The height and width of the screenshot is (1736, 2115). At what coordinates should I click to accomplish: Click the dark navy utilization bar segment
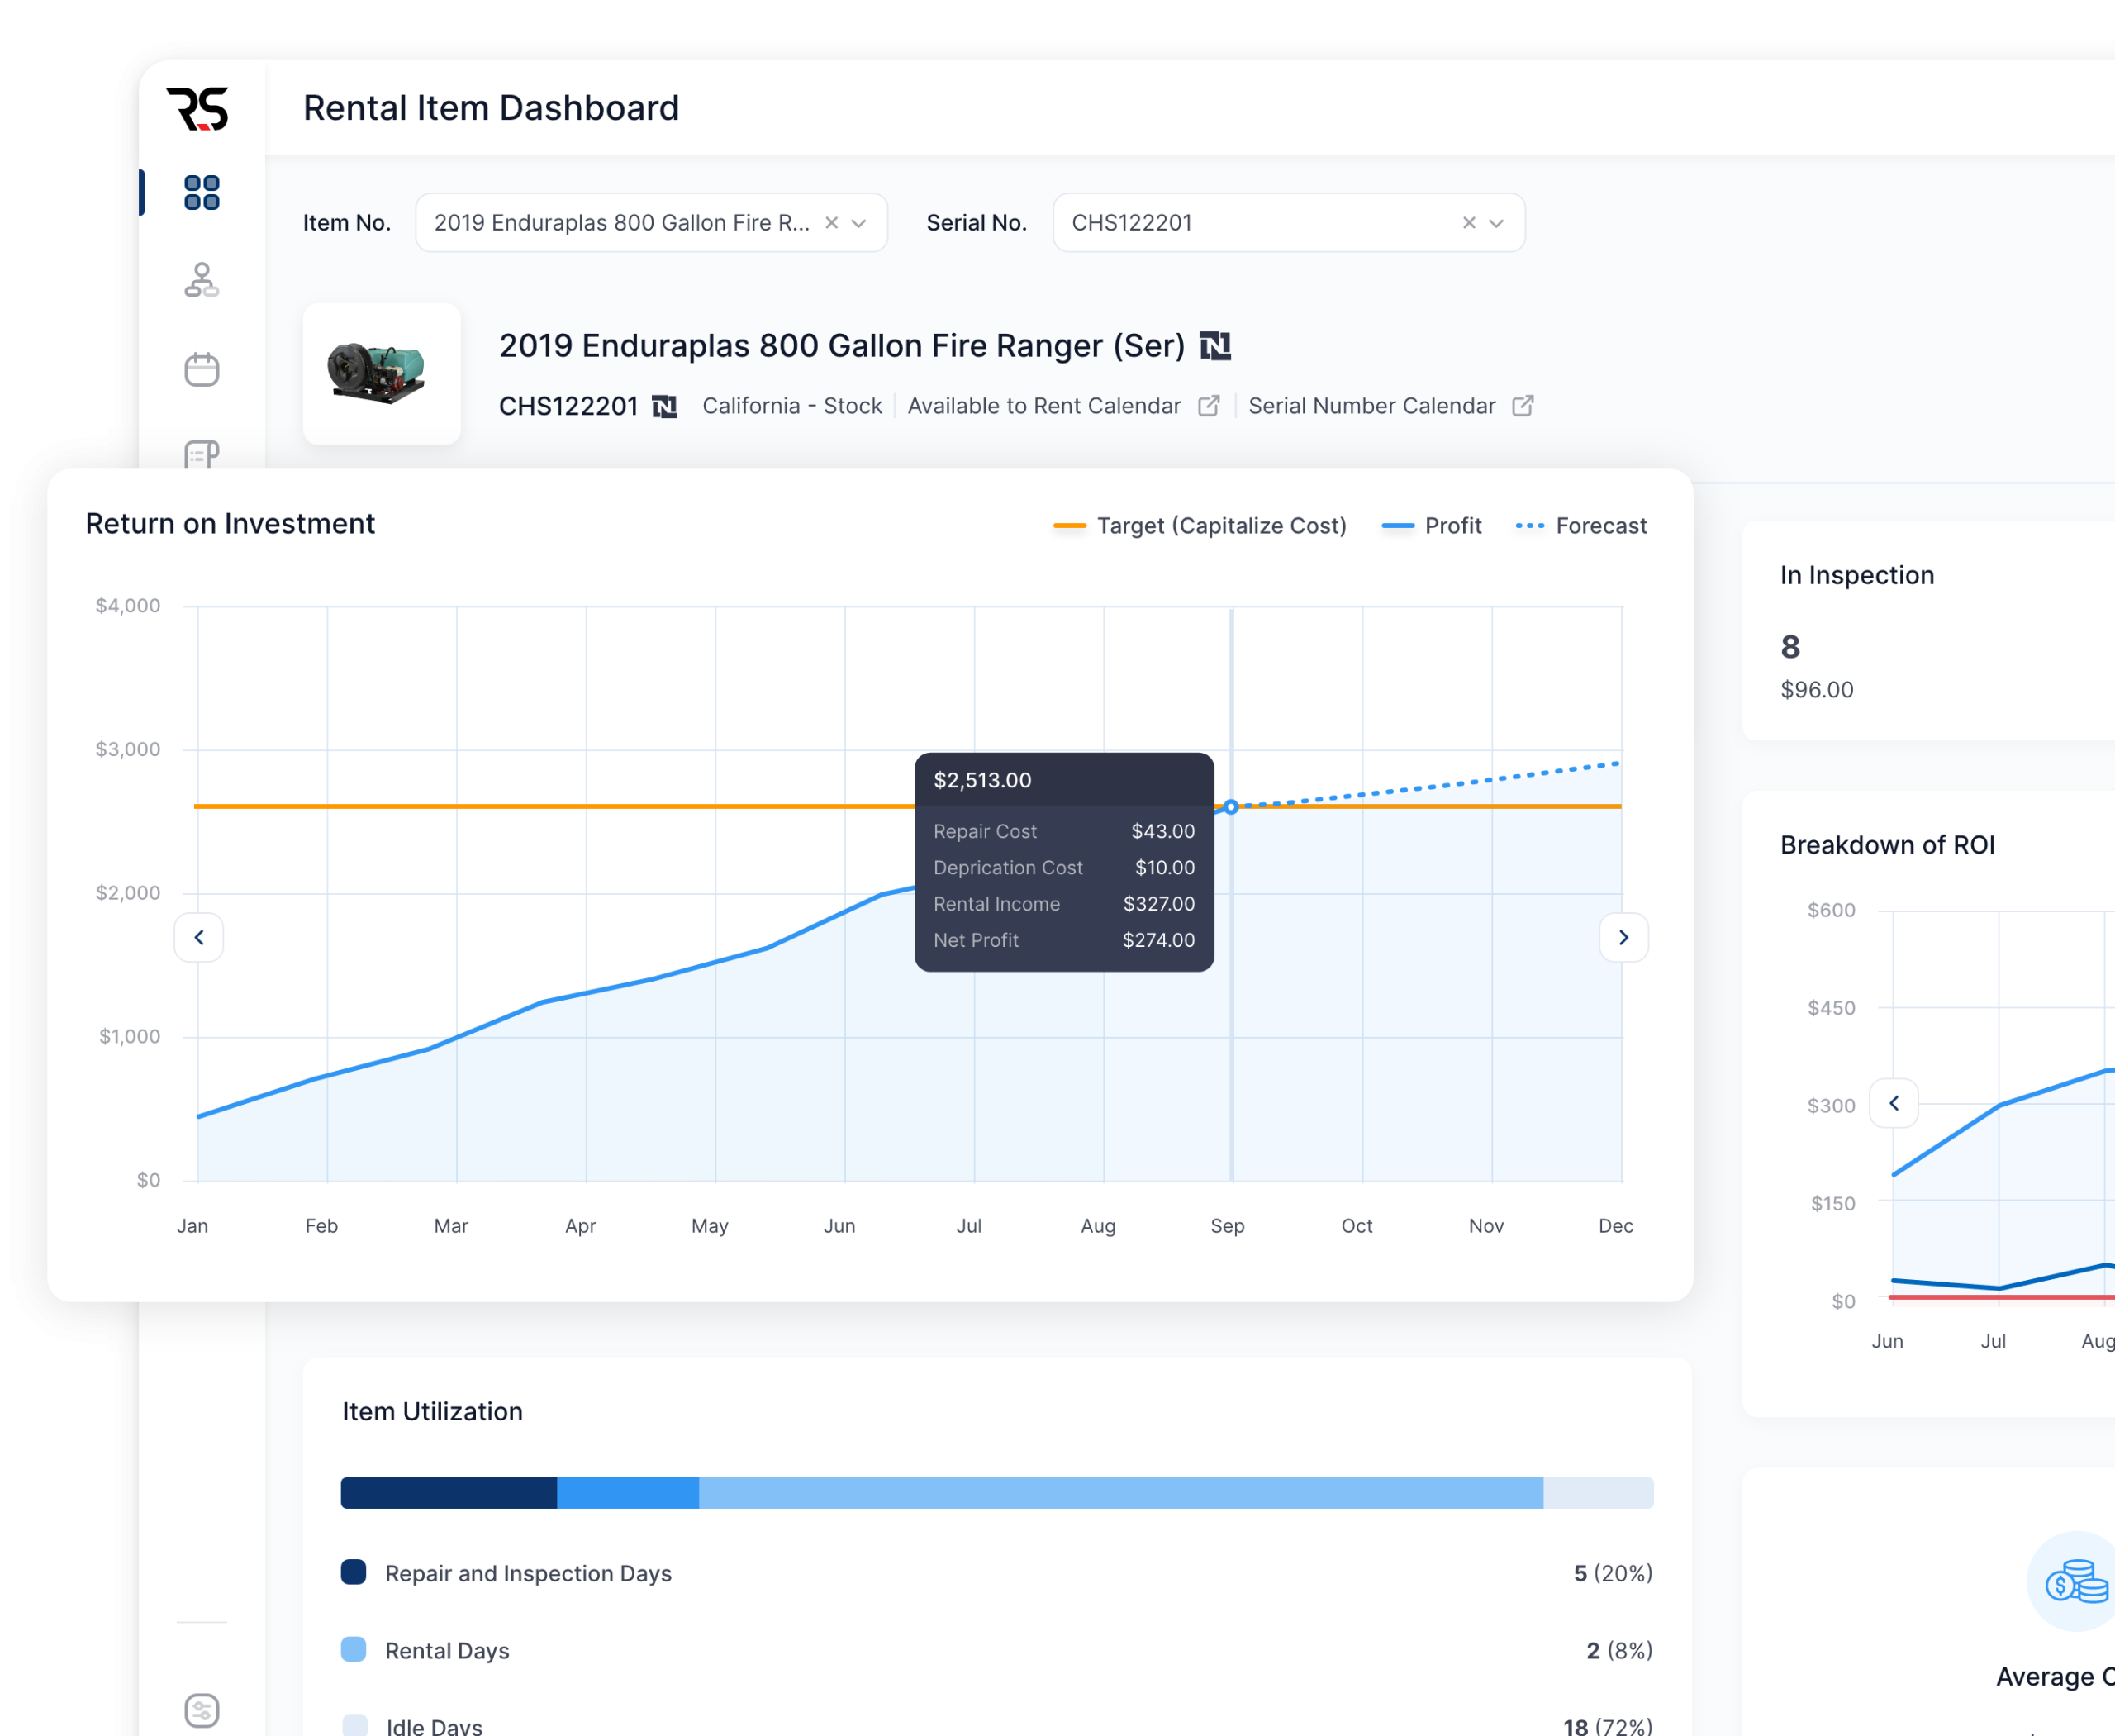[448, 1493]
